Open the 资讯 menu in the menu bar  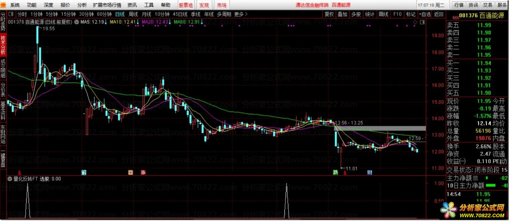132,5
